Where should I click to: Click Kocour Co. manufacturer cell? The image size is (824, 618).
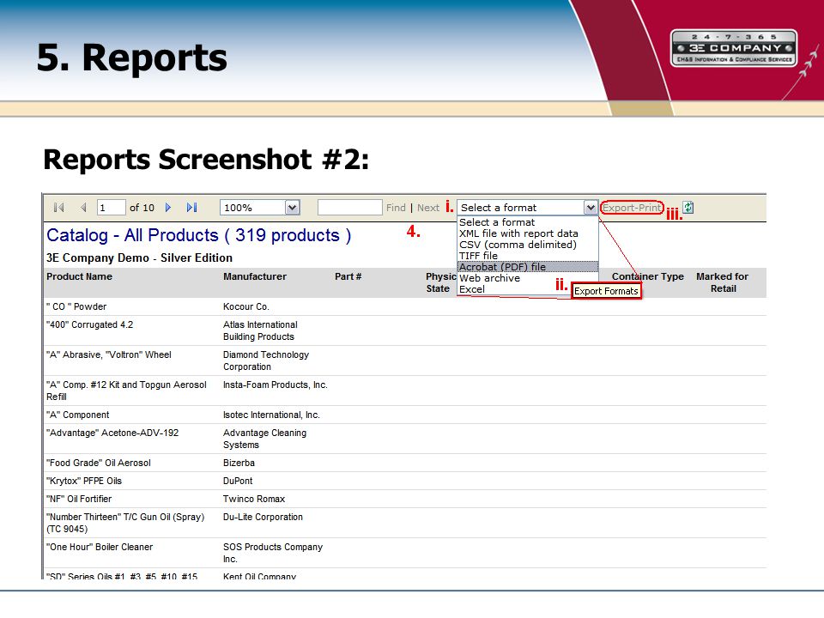tap(246, 306)
